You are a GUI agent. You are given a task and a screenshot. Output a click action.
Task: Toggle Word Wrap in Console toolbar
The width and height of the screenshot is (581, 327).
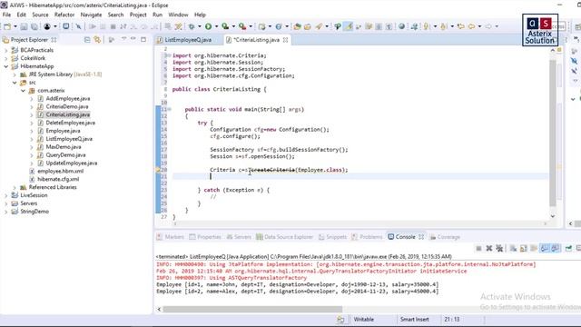[x=534, y=248]
